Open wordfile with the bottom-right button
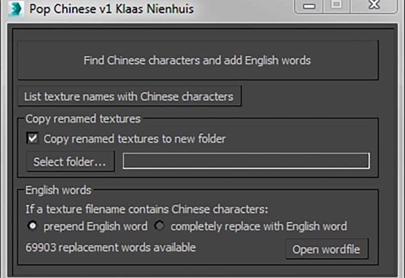Image resolution: width=405 pixels, height=278 pixels. coord(327,249)
